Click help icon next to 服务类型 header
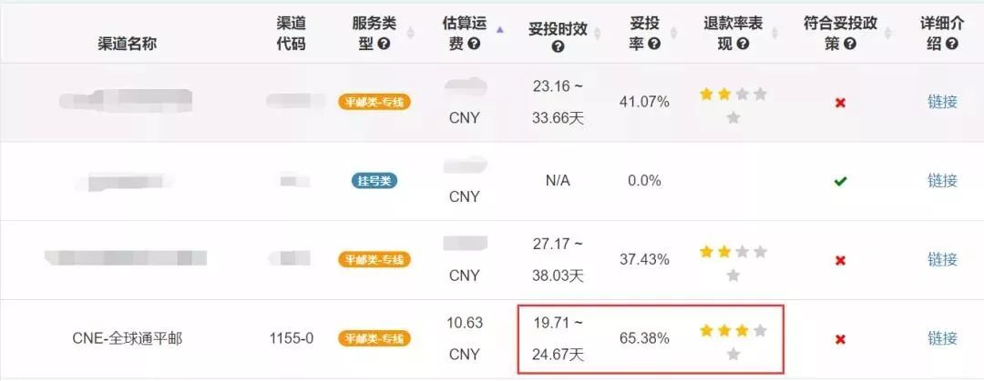 pos(384,44)
